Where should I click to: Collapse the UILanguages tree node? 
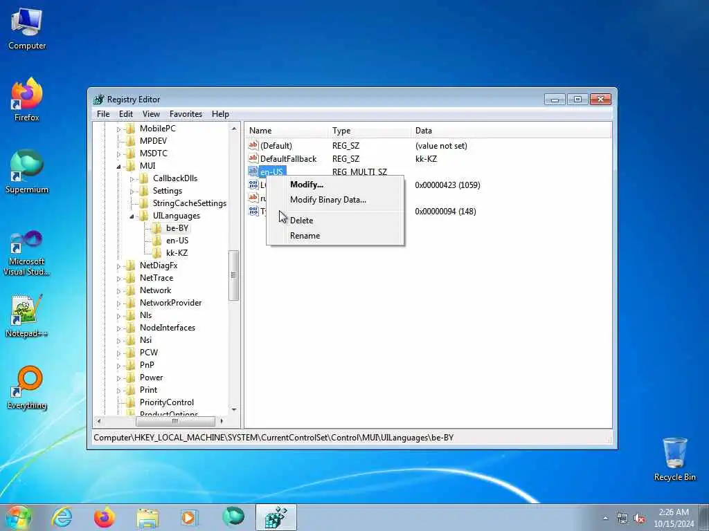(x=132, y=216)
